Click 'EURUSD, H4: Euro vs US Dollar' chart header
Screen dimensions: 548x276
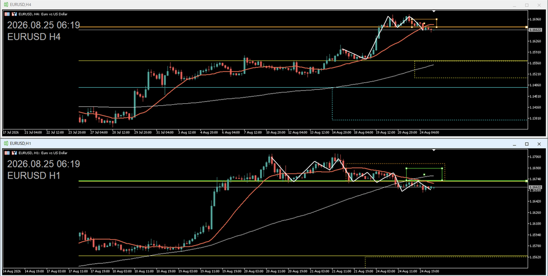pyautogui.click(x=43, y=14)
